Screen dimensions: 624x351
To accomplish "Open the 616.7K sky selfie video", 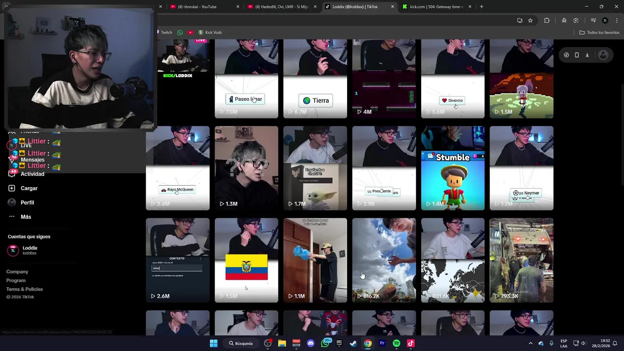I will coord(384,260).
